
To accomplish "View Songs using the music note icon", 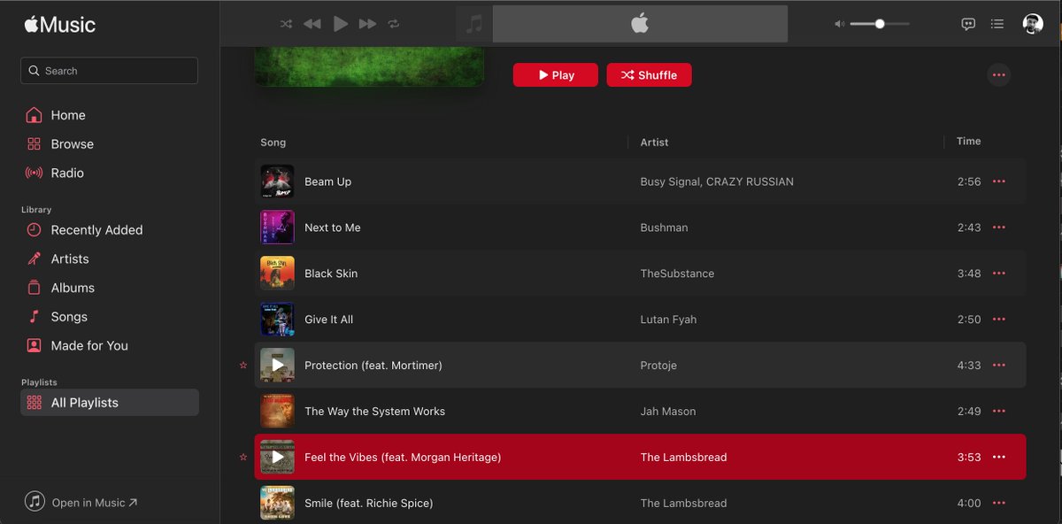I will (67, 316).
